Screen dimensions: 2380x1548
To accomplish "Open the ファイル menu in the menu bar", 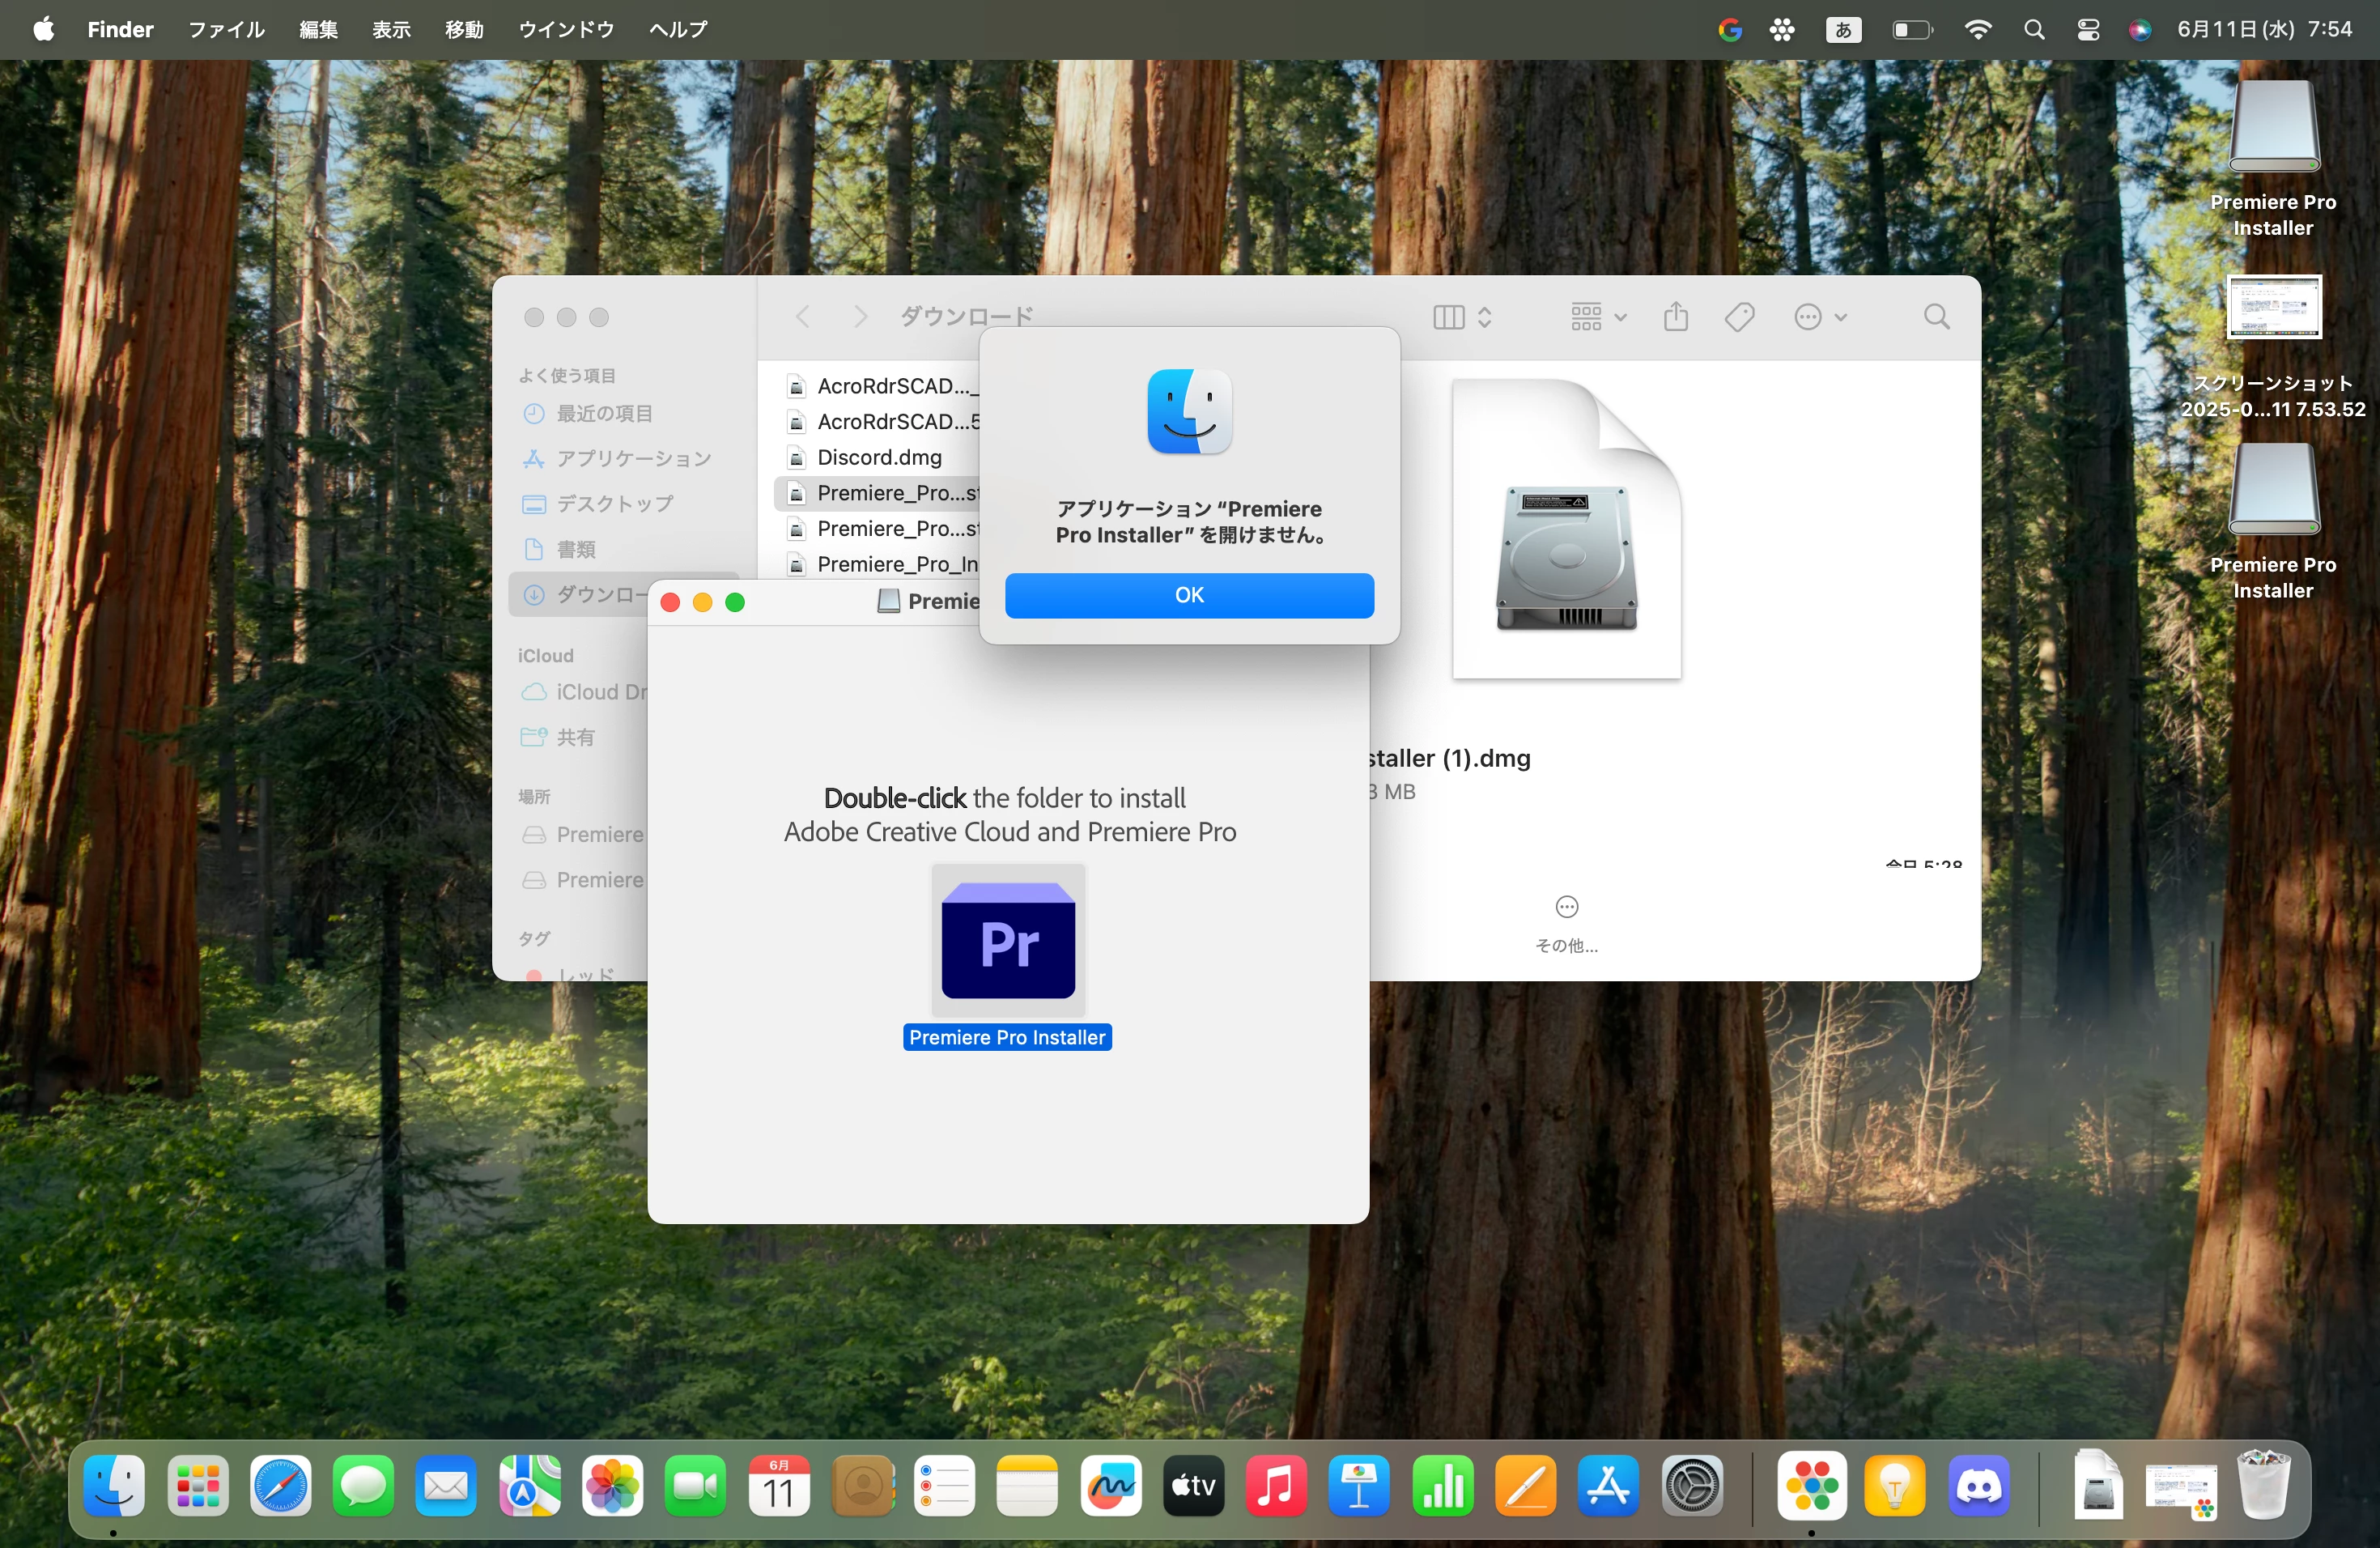I will (x=226, y=29).
